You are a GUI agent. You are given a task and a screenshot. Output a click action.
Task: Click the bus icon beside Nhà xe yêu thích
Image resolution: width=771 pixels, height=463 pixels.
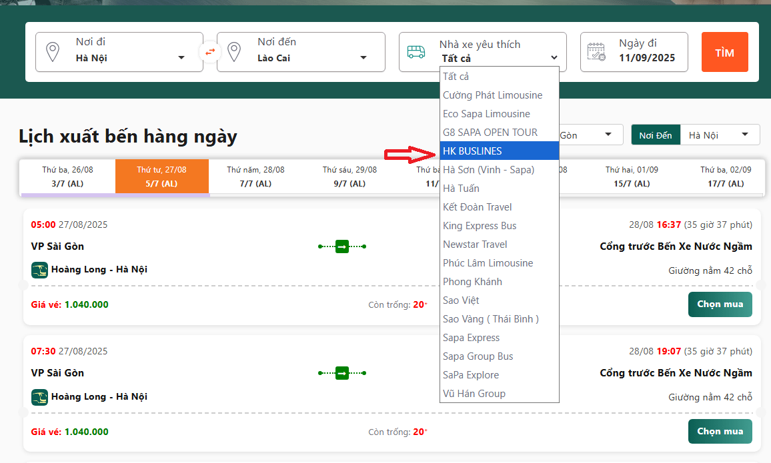(x=416, y=52)
